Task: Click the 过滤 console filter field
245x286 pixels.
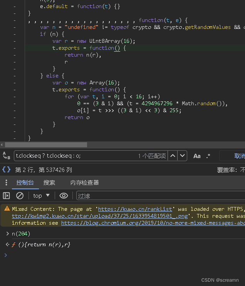Action: 161,196
